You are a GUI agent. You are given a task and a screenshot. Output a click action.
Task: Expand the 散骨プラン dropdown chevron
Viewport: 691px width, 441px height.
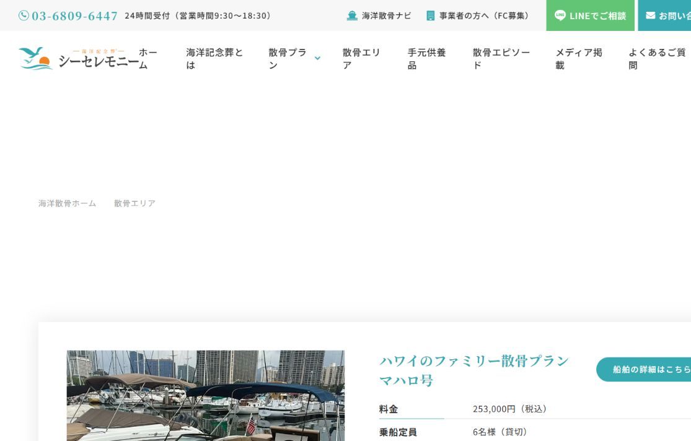click(317, 58)
